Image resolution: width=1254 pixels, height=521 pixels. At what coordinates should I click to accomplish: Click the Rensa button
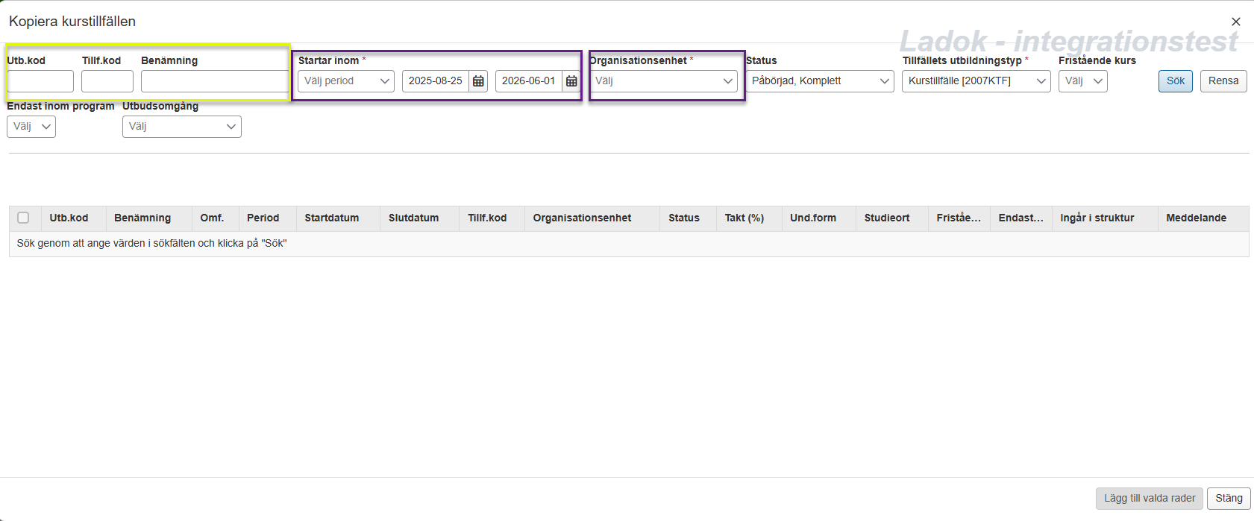[1223, 81]
